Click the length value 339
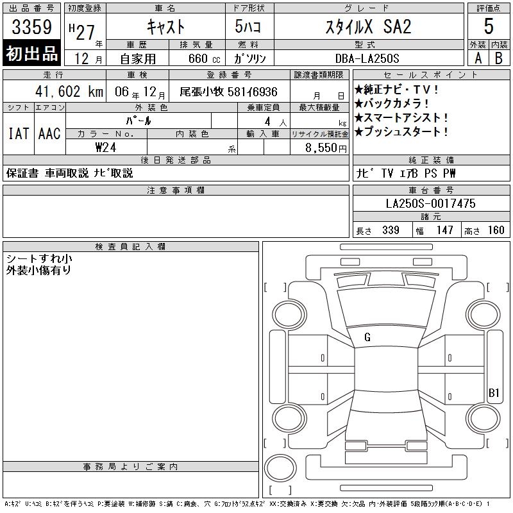The width and height of the screenshot is (513, 513). [x=391, y=230]
